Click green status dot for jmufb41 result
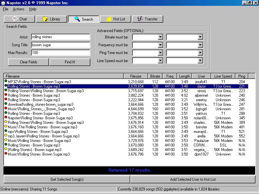259x194 pixels. (6, 81)
